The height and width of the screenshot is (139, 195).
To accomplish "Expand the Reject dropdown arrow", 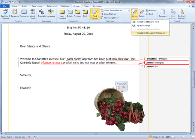I will [142, 18].
